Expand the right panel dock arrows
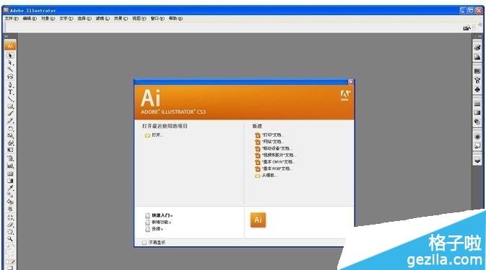 click(480, 36)
